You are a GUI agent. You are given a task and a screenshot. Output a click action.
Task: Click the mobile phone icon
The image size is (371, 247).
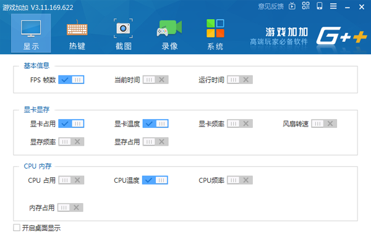coord(320,6)
